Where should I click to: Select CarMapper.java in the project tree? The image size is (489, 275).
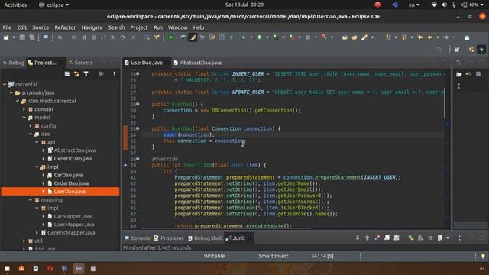[73, 216]
